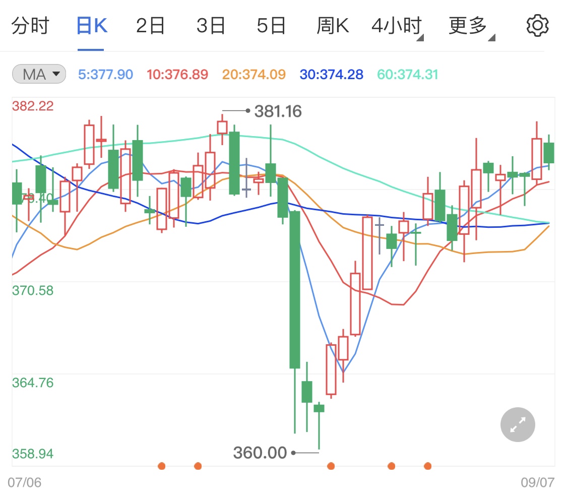Click the latest green candlestick at right edge
The height and width of the screenshot is (500, 567).
pyautogui.click(x=548, y=153)
